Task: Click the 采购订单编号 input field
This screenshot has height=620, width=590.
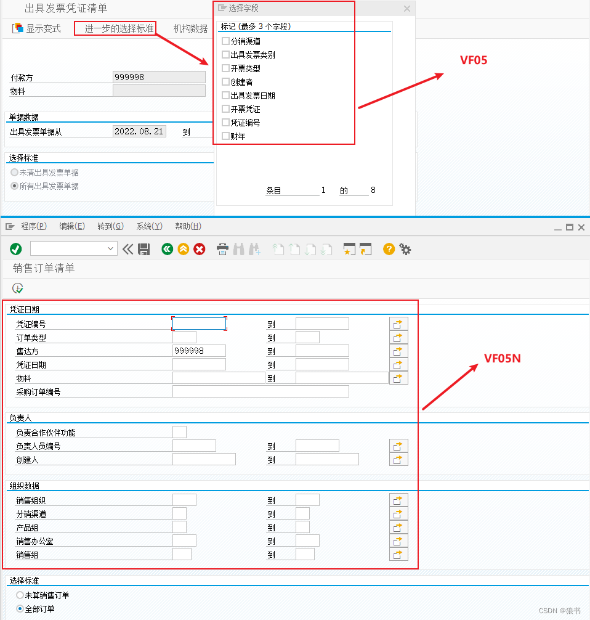Action: (x=260, y=391)
